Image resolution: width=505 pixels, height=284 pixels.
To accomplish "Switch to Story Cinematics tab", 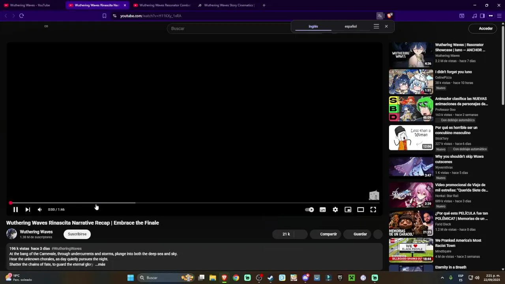I will click(226, 5).
